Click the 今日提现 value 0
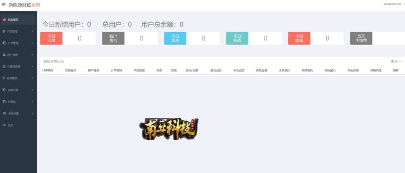This screenshot has height=173, width=405. pyautogui.click(x=327, y=38)
